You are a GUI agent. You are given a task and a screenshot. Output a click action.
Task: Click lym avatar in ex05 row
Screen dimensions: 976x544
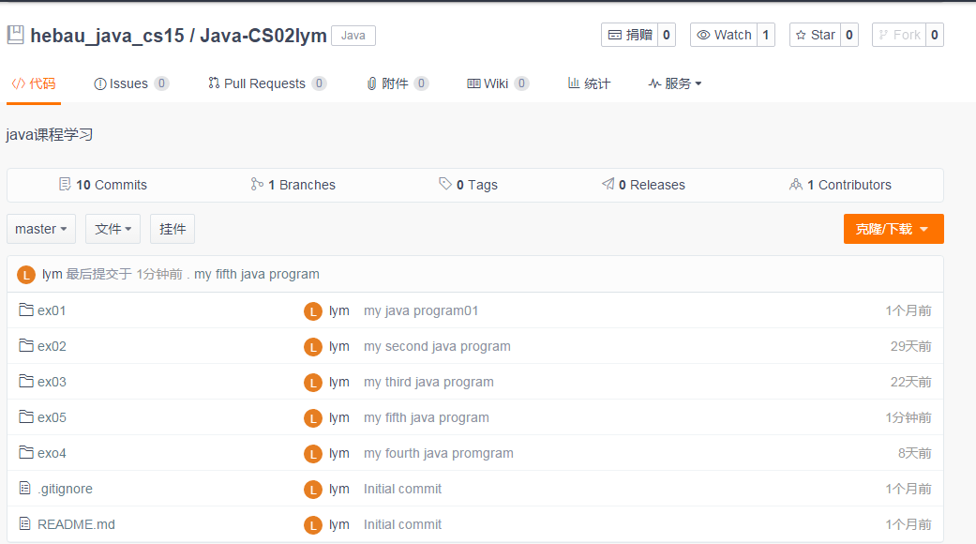coord(312,418)
